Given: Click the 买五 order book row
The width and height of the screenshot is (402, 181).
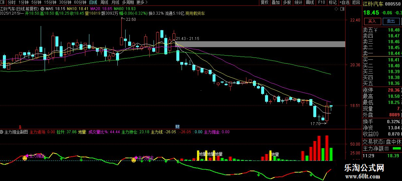Looking at the screenshot, I should click(382, 83).
